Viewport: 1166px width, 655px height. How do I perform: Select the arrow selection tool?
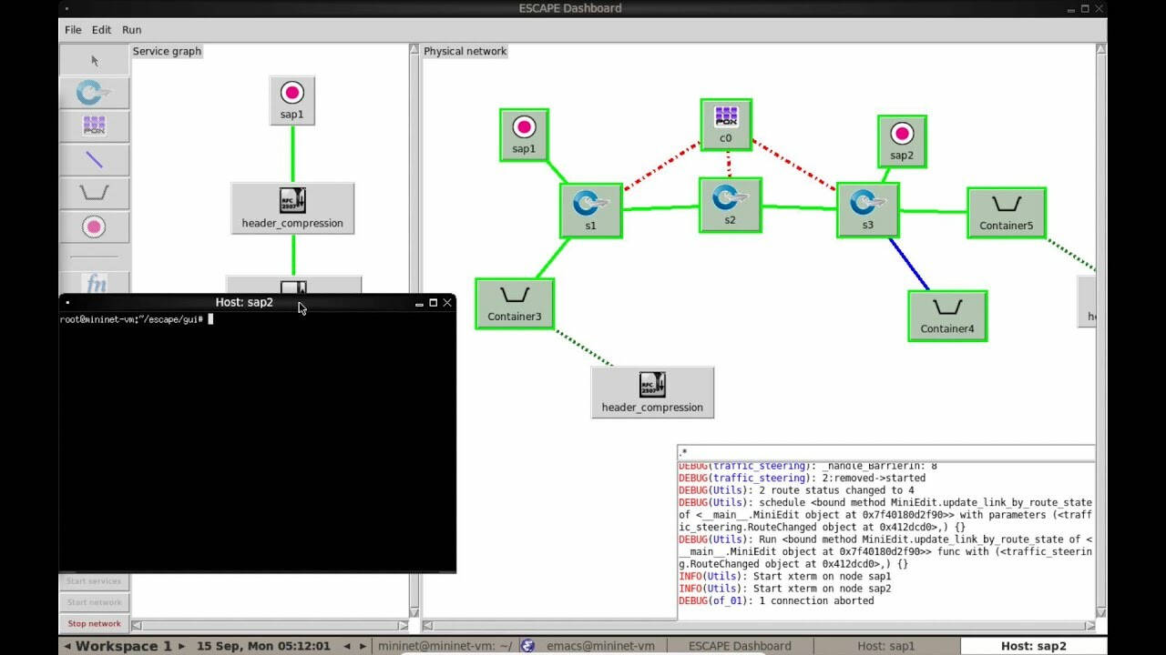point(94,58)
